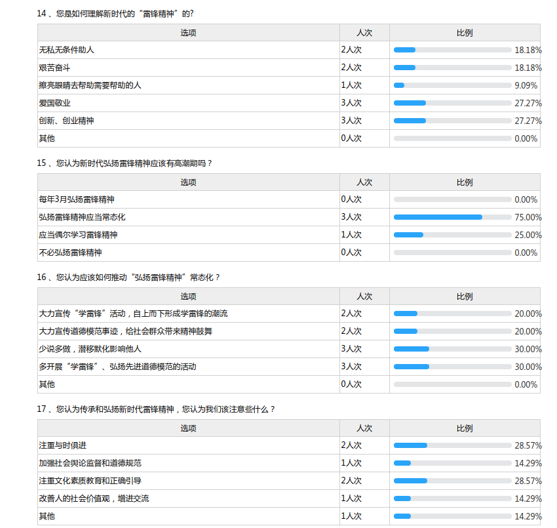Click the progress bar for 艰苦奋斗
The width and height of the screenshot is (557, 528).
click(x=452, y=68)
